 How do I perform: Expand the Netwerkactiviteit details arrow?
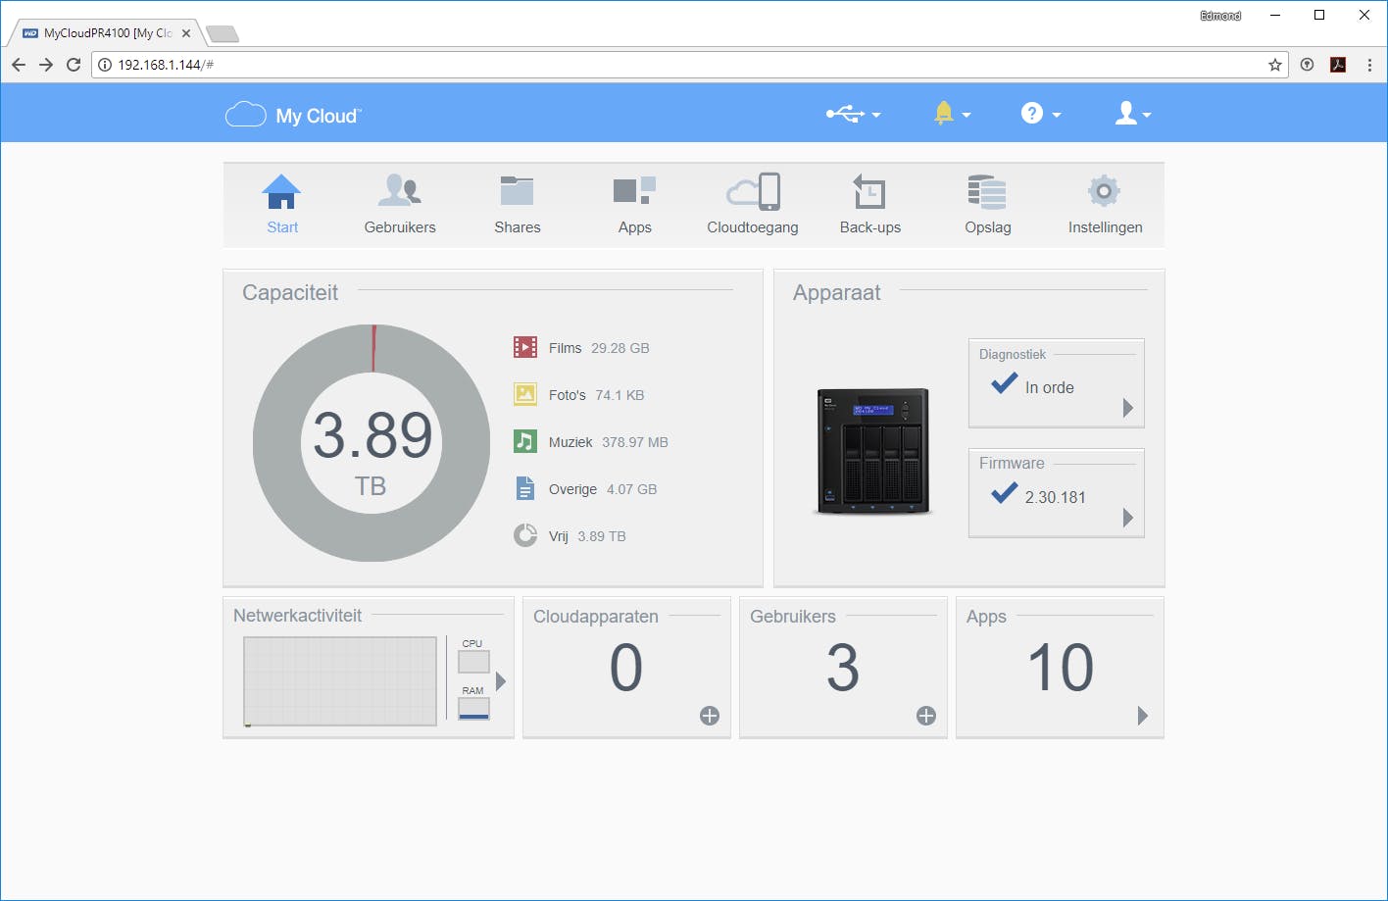501,680
